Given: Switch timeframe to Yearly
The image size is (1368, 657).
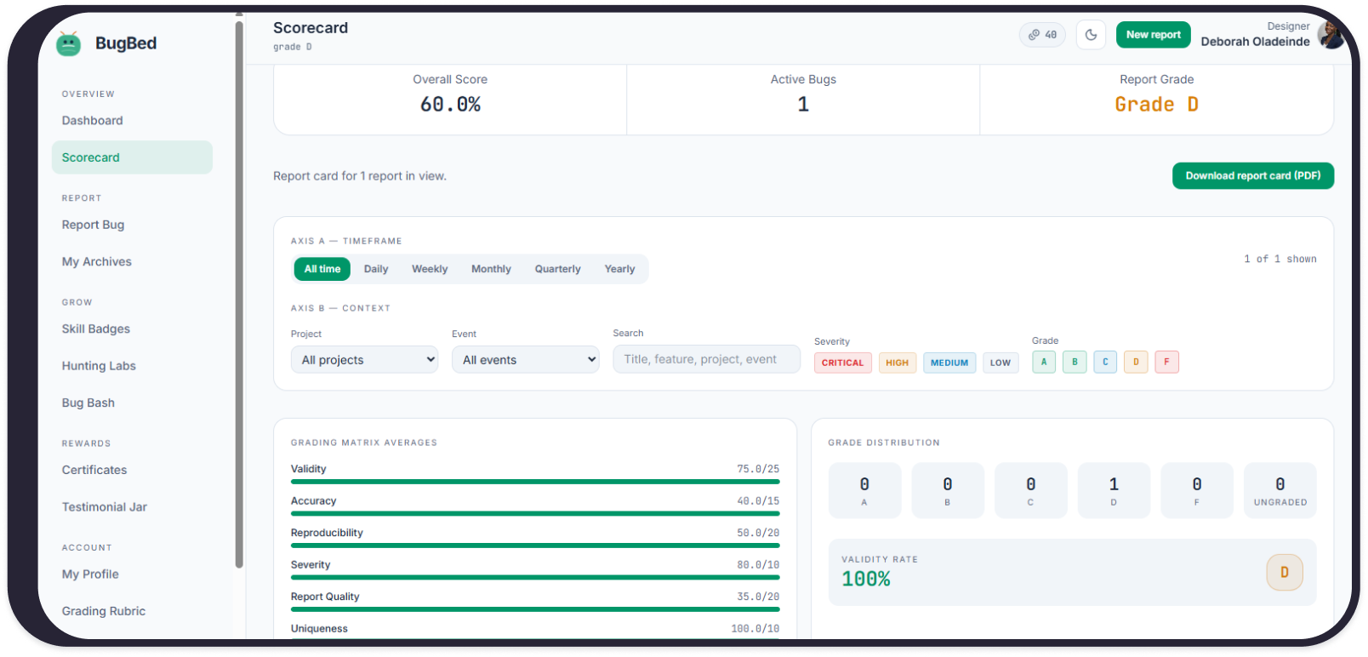Looking at the screenshot, I should (619, 269).
